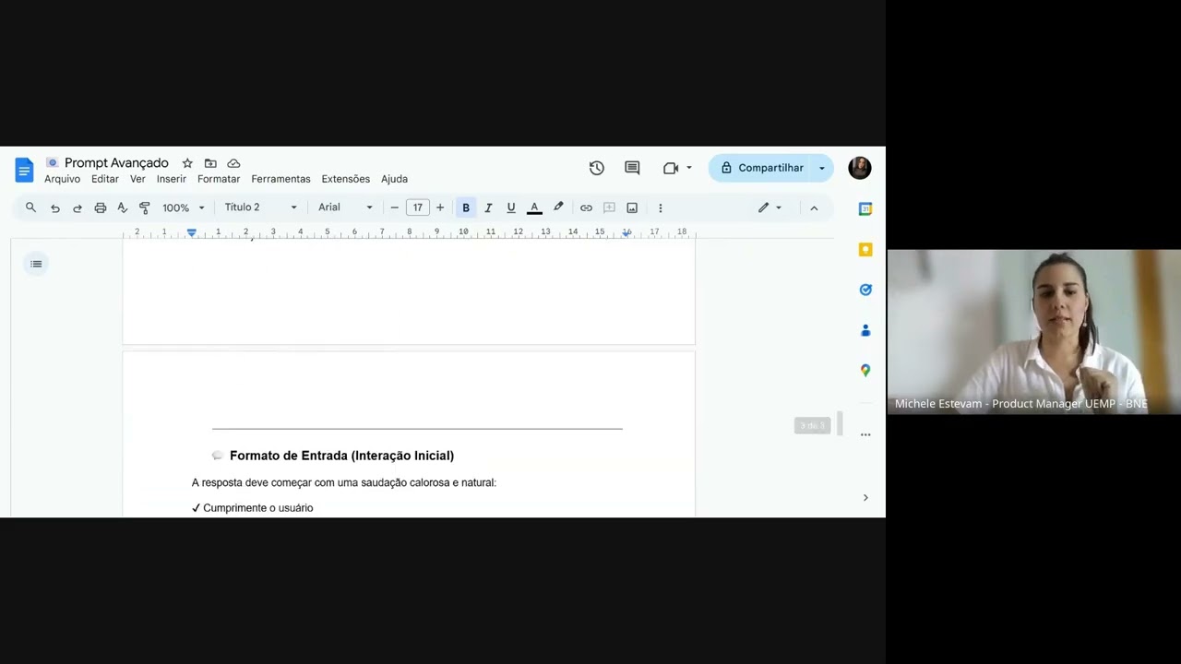
Task: Click the move-to-folder icon beside the title
Action: tap(210, 163)
